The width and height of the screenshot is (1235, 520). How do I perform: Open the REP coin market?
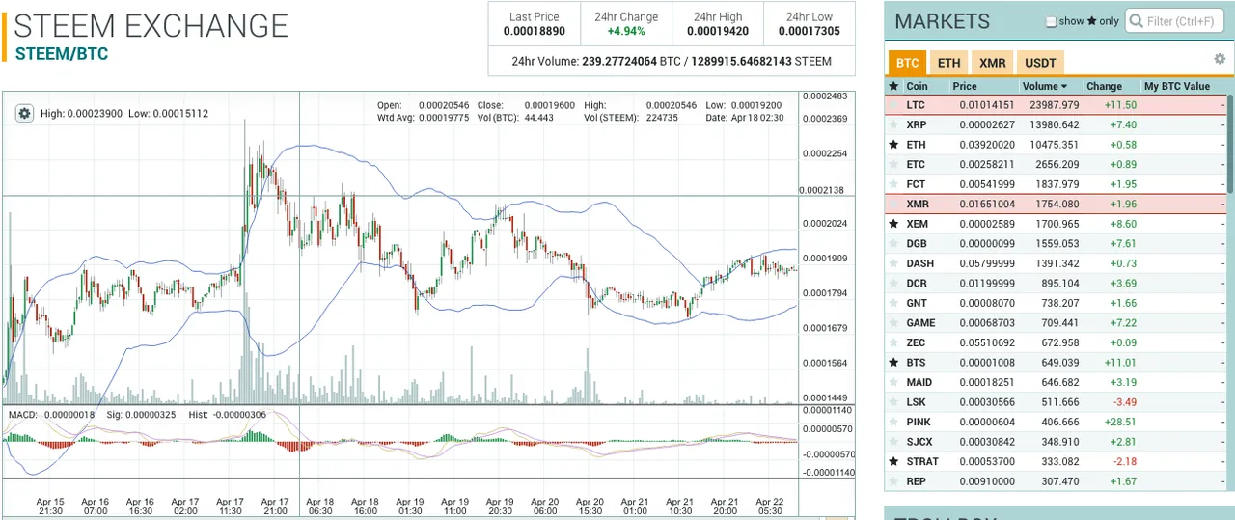coord(916,481)
